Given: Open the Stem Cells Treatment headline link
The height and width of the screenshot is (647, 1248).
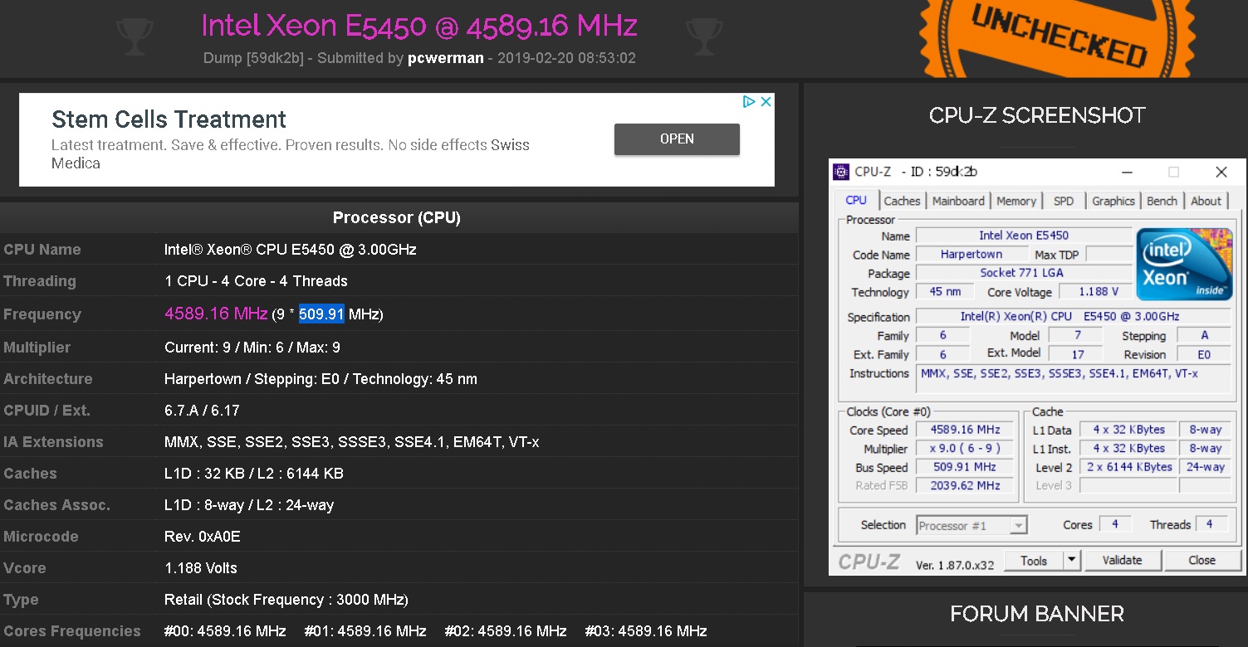Looking at the screenshot, I should (x=169, y=119).
